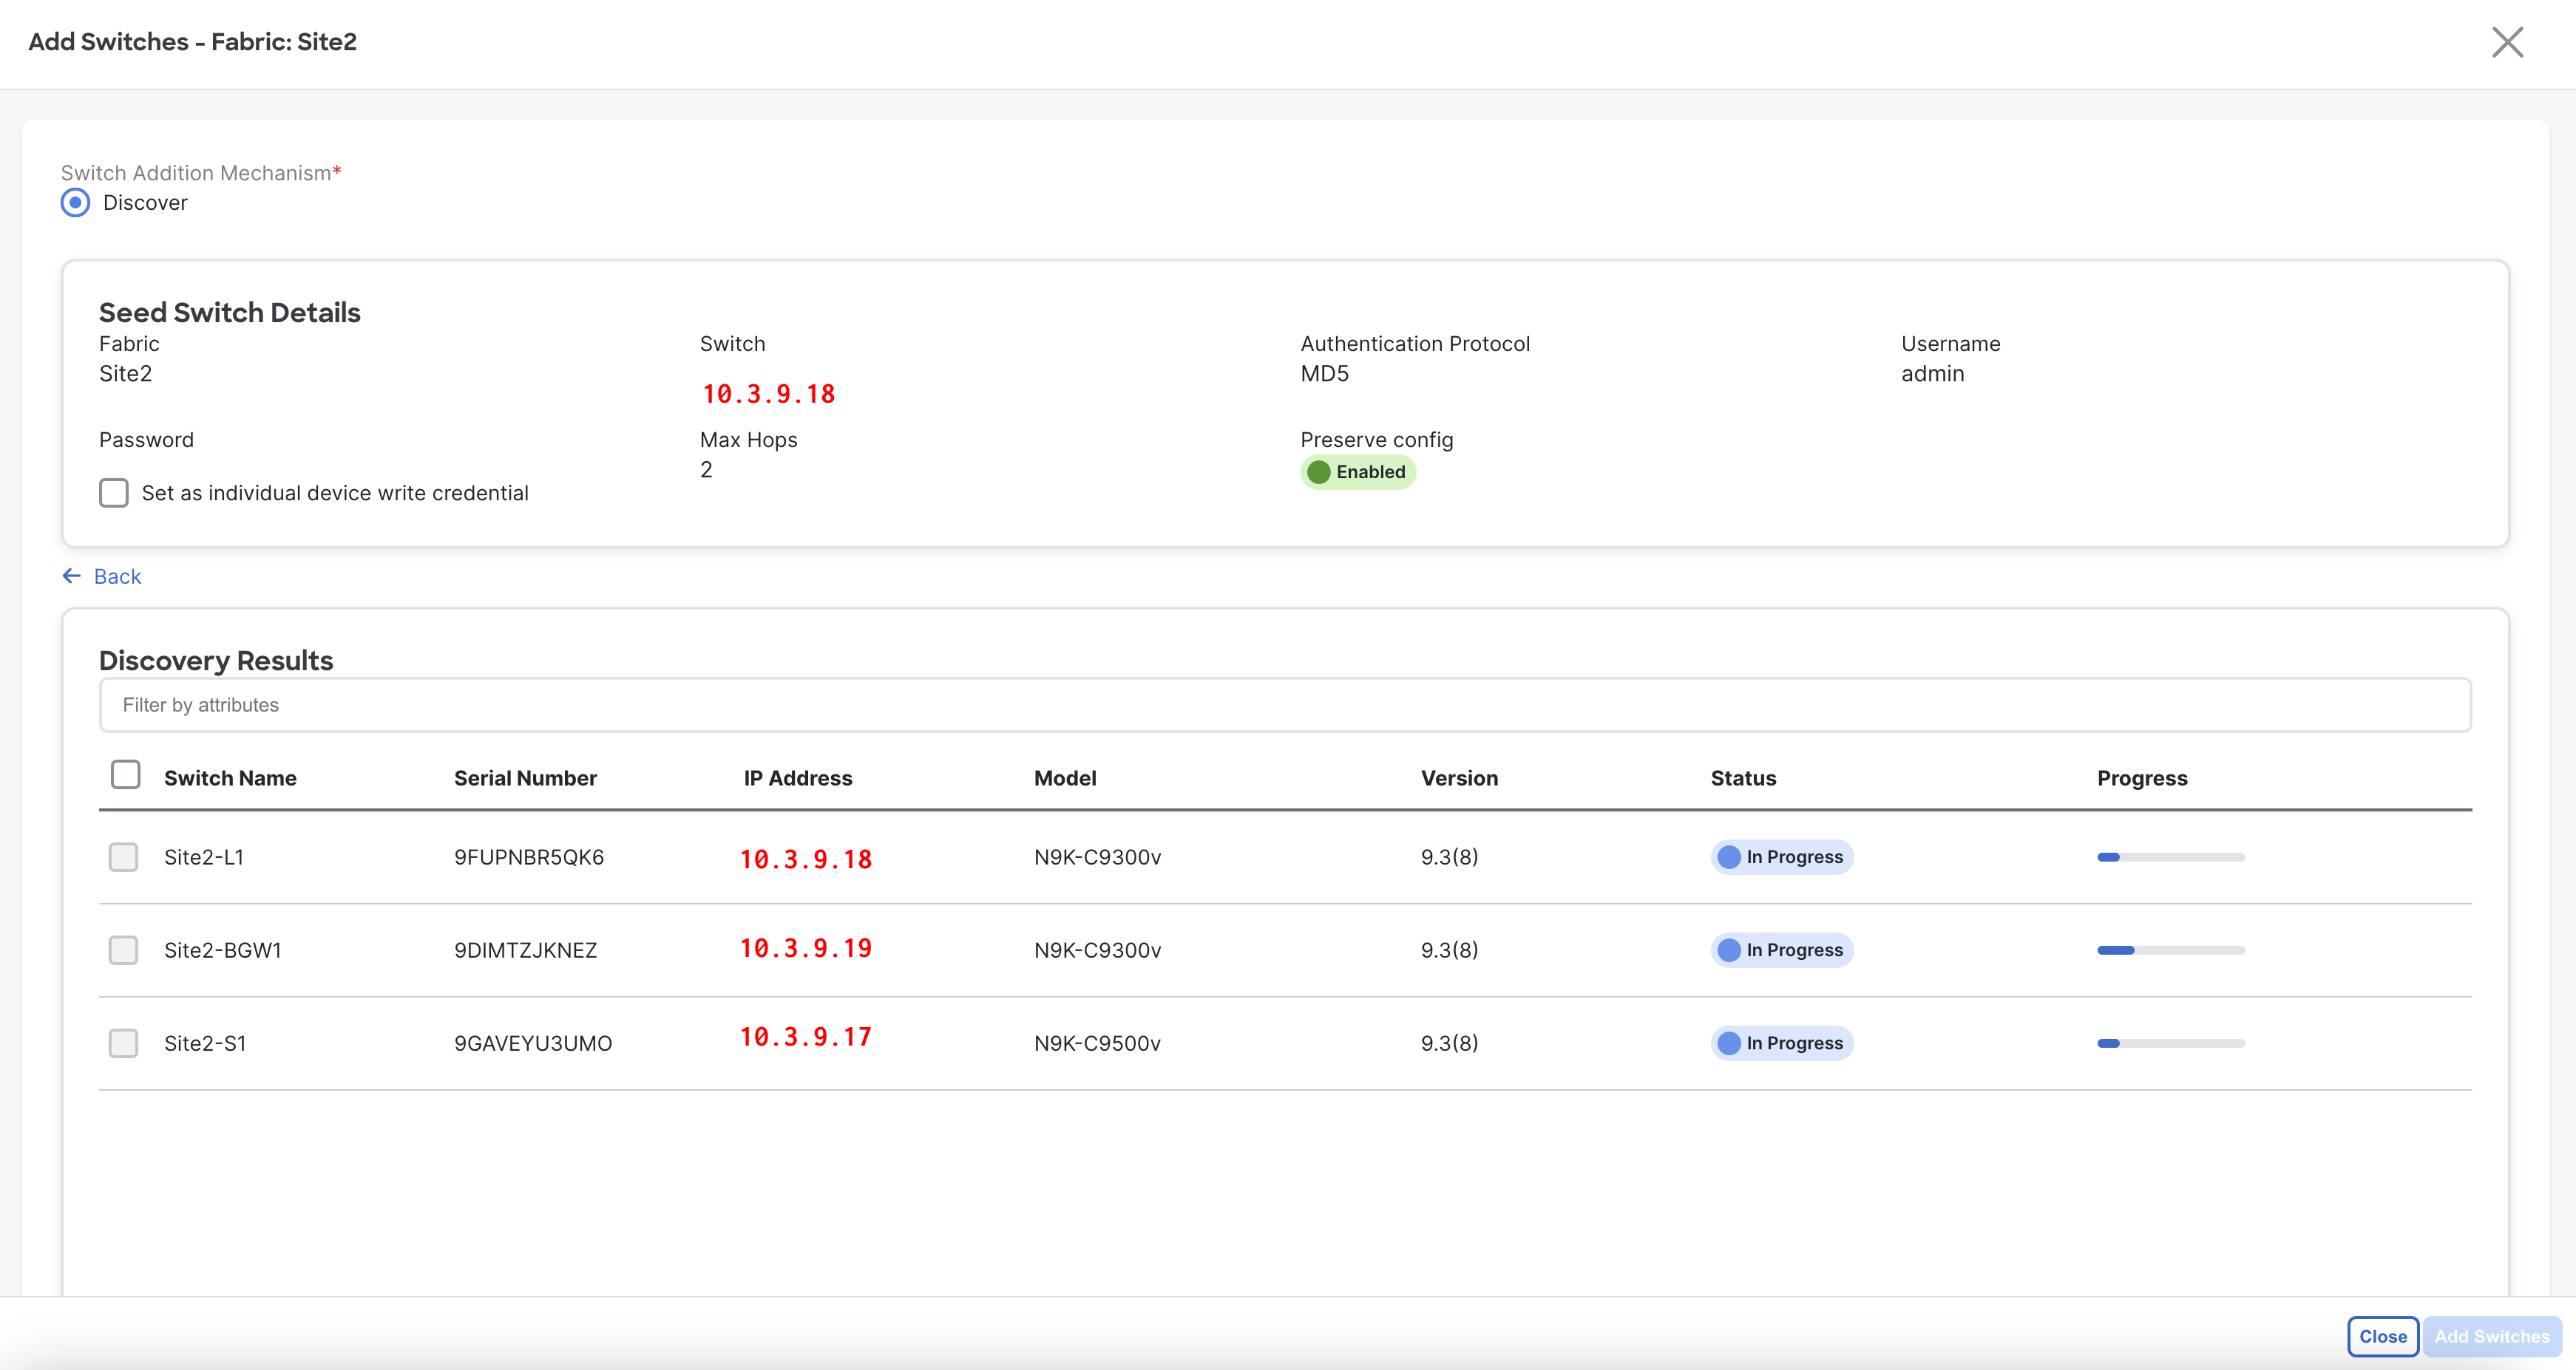
Task: Click the Version column header
Action: coord(1459,777)
